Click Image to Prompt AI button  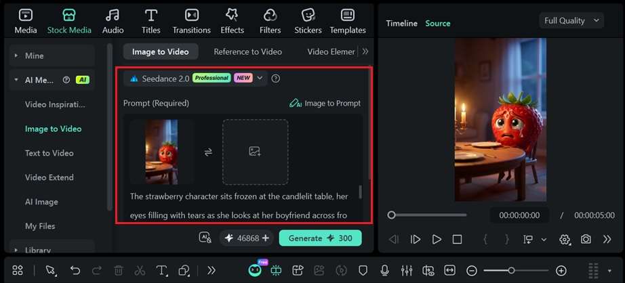[x=325, y=104]
